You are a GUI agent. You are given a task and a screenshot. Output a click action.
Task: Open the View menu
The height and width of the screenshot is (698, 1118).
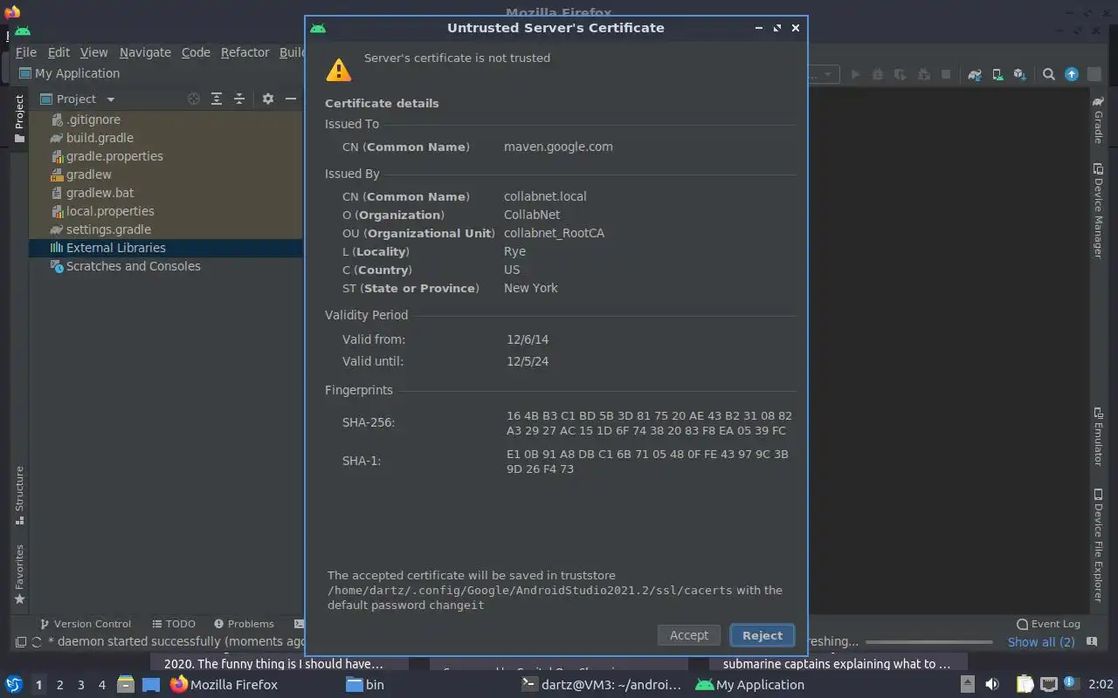[93, 52]
